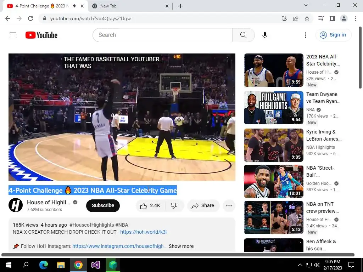
Task: Click the horizontal page scrollbar
Action: pyautogui.click(x=178, y=255)
